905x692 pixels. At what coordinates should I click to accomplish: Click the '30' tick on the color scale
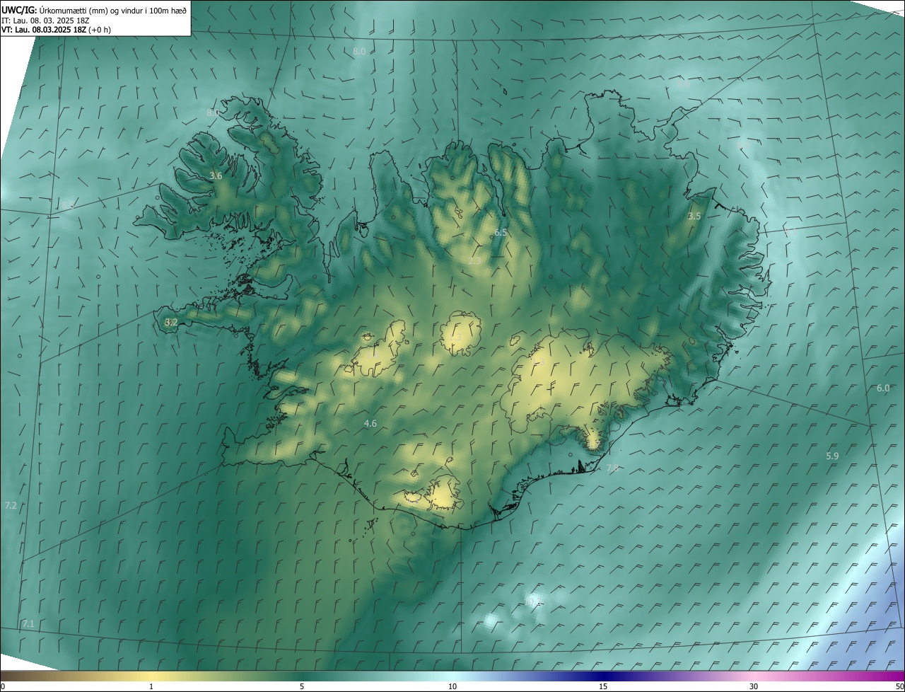pos(754,686)
